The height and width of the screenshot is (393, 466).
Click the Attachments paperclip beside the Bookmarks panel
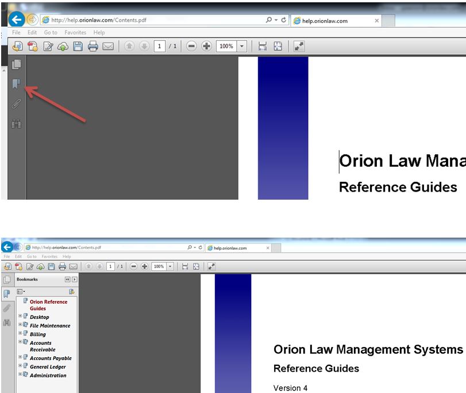click(6, 308)
